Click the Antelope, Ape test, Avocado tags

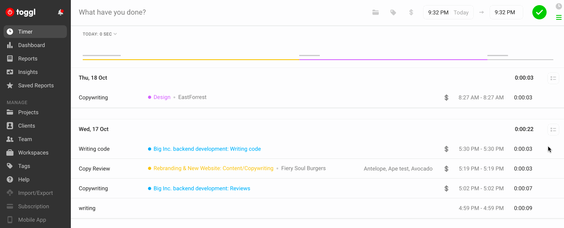[x=398, y=169]
